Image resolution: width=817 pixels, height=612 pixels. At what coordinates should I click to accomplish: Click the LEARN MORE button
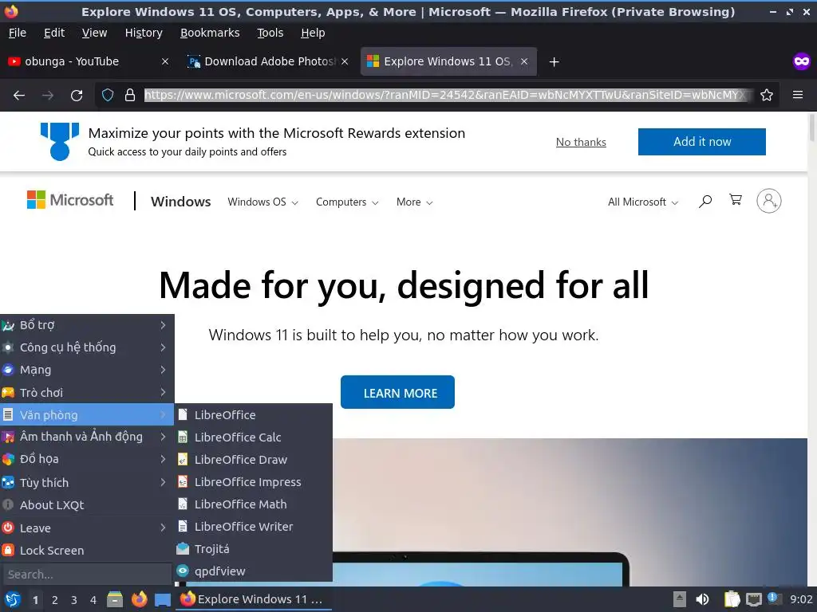[397, 392]
